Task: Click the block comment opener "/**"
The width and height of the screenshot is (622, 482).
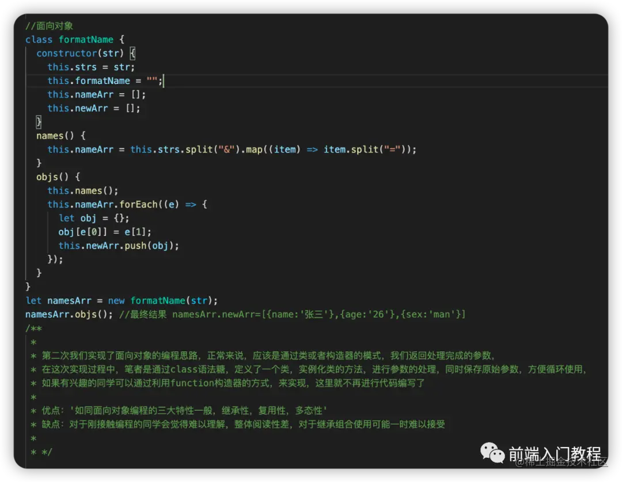Action: pyautogui.click(x=34, y=328)
